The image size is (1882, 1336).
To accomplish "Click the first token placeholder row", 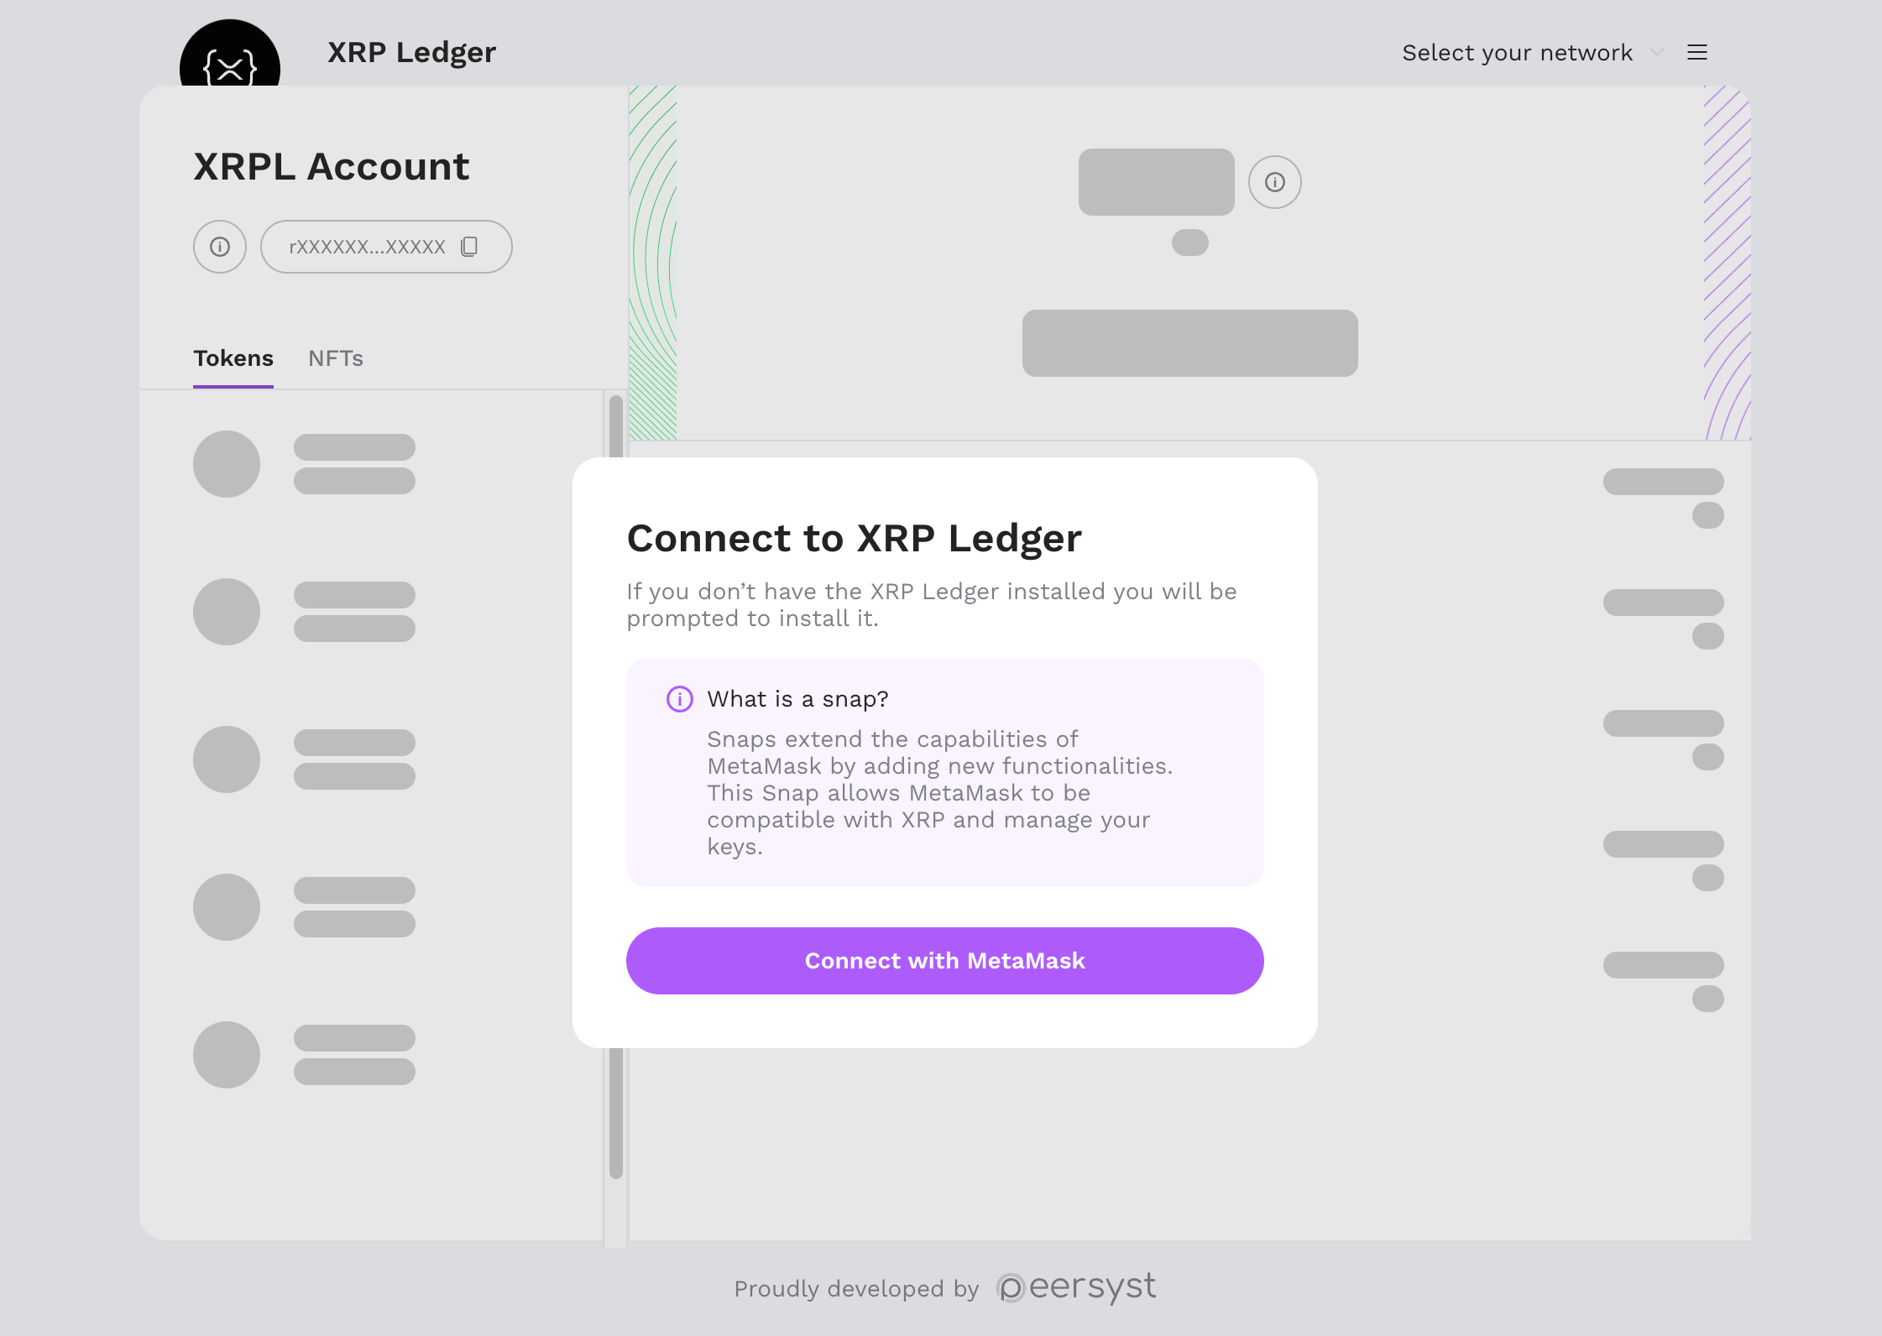I will coord(304,464).
